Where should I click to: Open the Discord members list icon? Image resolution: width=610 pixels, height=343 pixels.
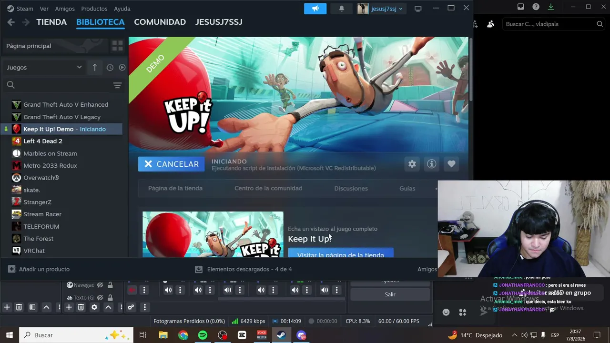(490, 24)
